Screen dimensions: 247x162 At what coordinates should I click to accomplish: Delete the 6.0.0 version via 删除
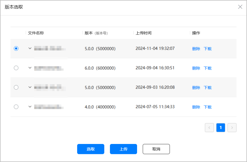tap(196, 68)
